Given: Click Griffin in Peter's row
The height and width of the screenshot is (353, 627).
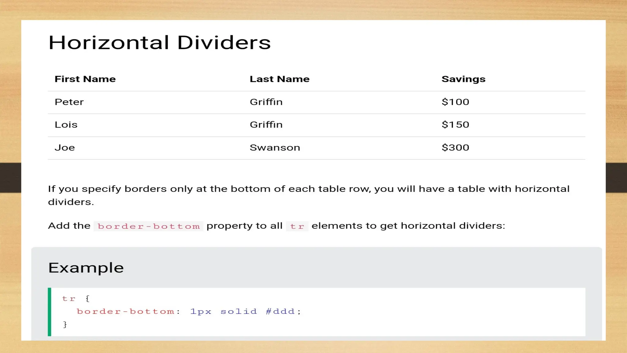Looking at the screenshot, I should (x=266, y=102).
